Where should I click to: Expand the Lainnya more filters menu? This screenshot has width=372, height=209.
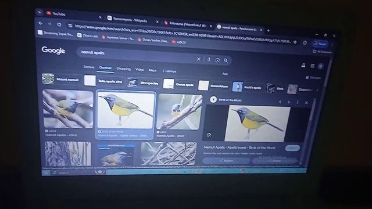pos(169,71)
